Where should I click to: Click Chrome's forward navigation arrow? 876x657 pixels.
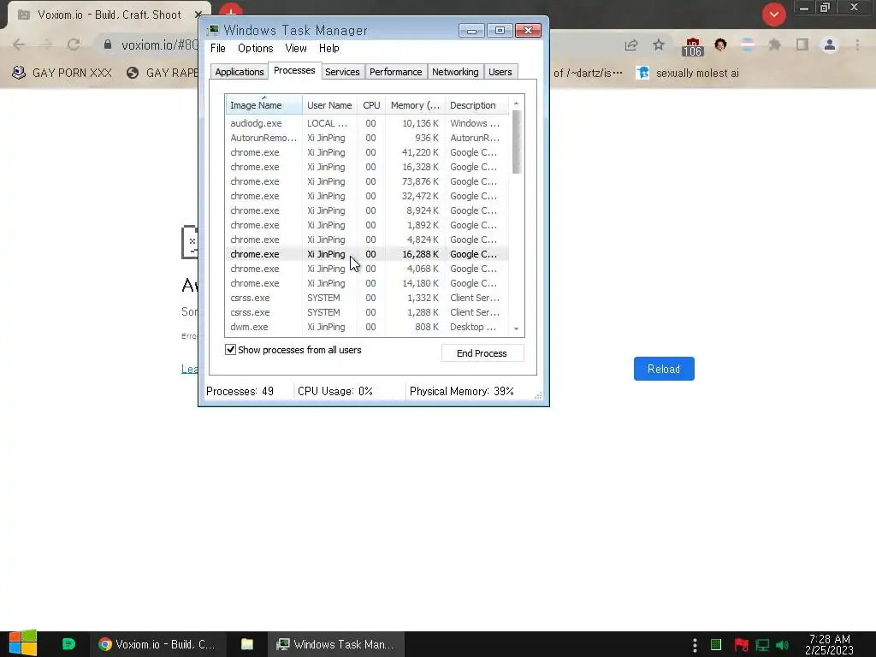point(46,44)
